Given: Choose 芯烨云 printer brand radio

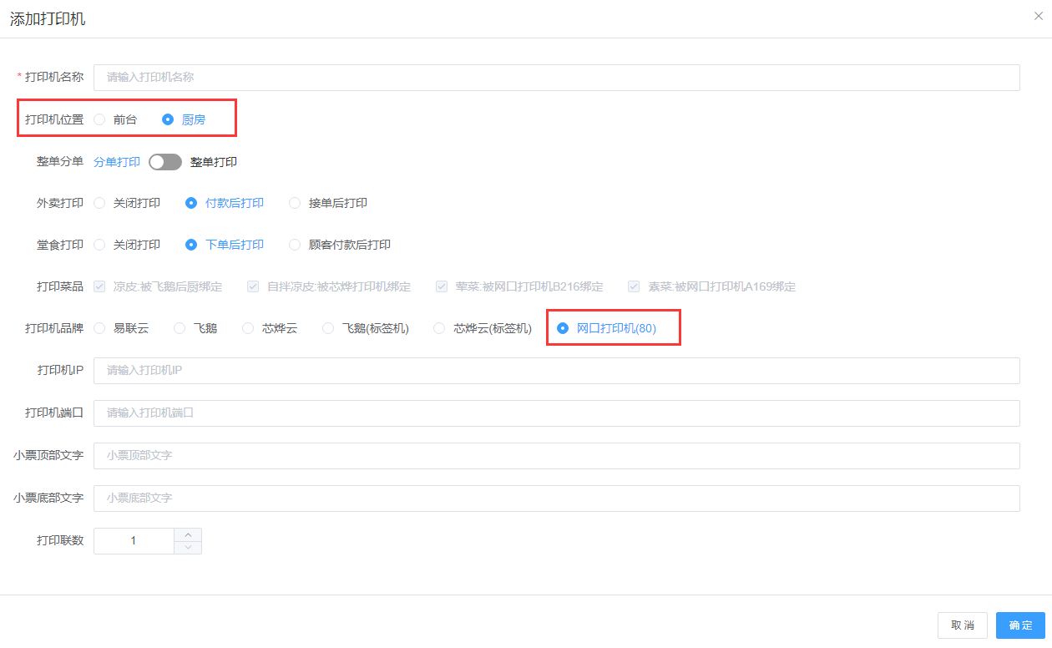Looking at the screenshot, I should point(248,328).
